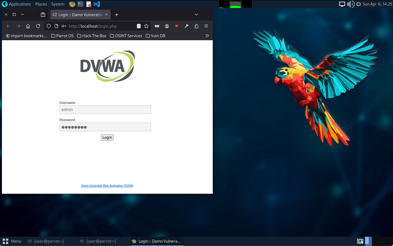393x246 pixels.
Task: Click the green system monitor graph
Action: pos(235,4)
